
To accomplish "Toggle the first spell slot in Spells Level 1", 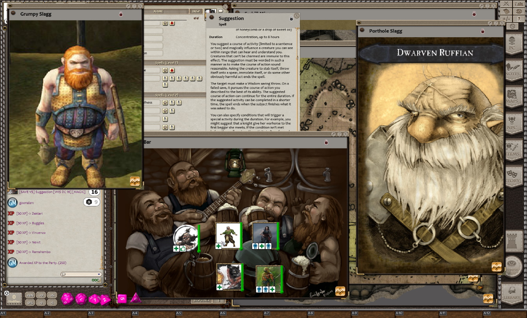I will point(165,79).
